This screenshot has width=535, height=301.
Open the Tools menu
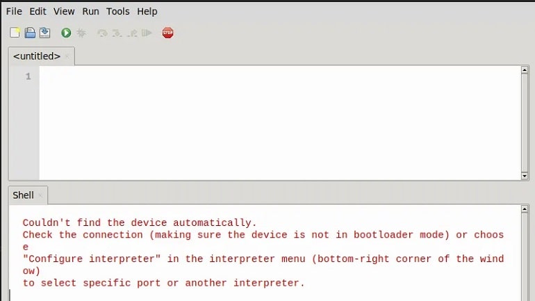point(117,11)
